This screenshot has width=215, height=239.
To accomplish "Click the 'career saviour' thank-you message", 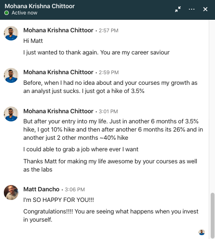I will tap(96, 53).
